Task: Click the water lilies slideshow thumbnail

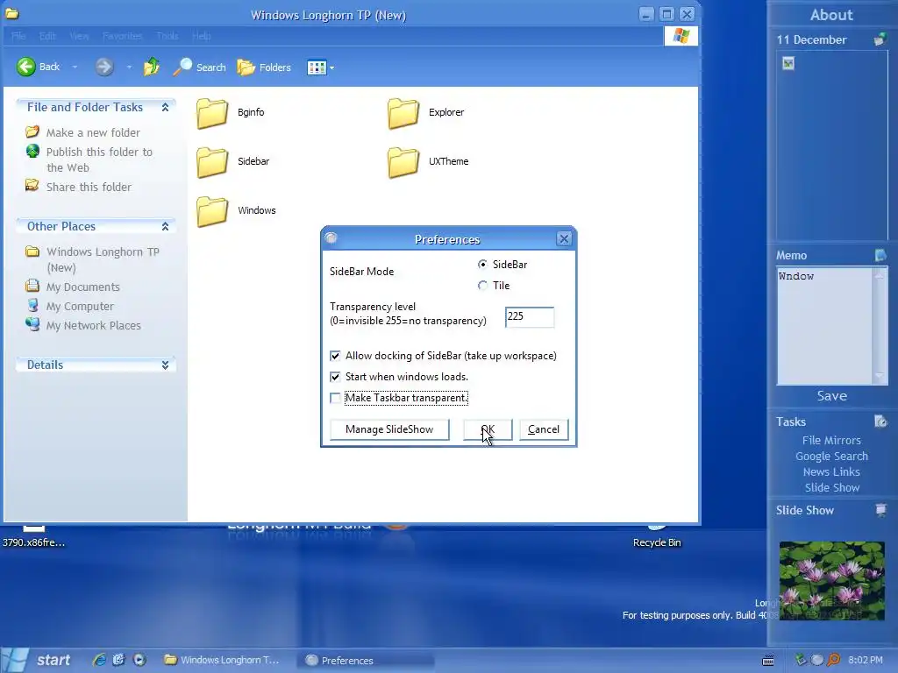Action: click(831, 581)
